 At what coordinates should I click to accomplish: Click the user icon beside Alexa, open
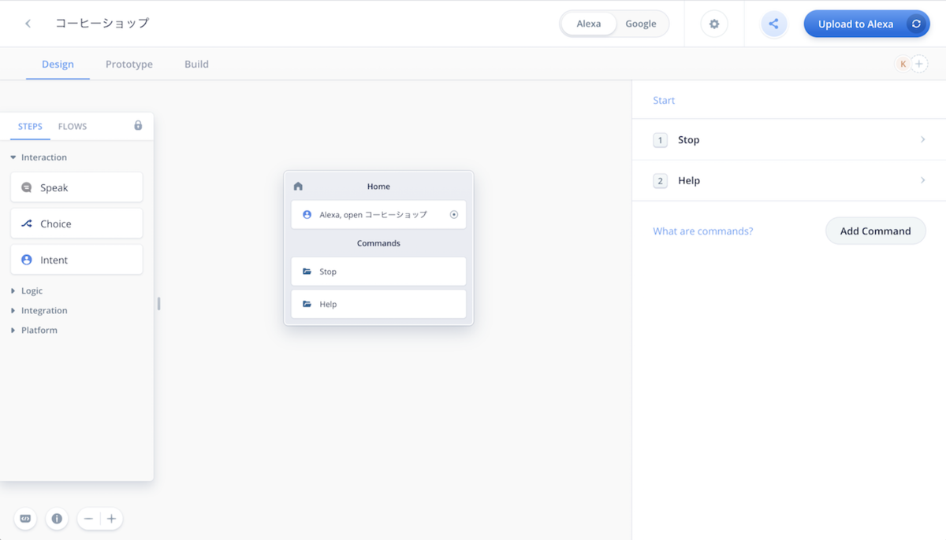pyautogui.click(x=307, y=214)
